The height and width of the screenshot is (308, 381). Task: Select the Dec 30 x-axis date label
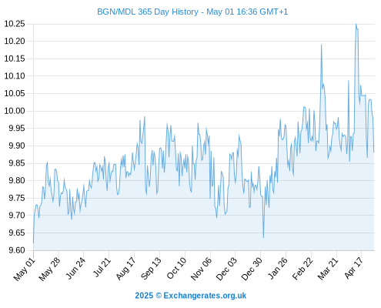[252, 269]
